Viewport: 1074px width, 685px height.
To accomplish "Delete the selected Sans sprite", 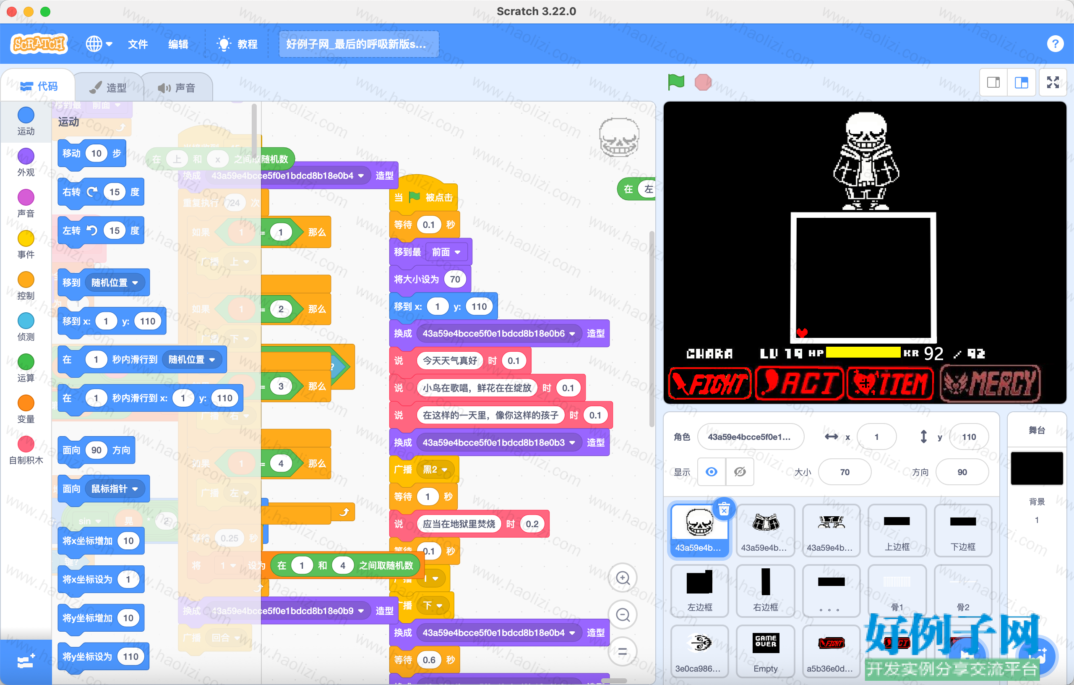I will click(x=724, y=509).
